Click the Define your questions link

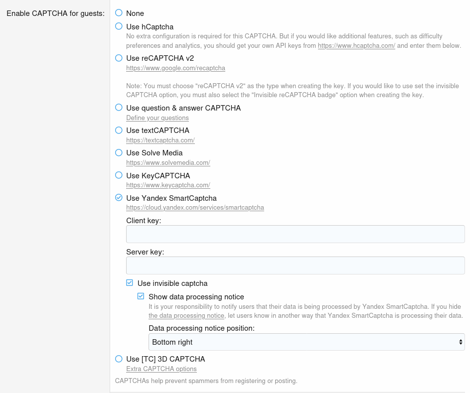[157, 118]
